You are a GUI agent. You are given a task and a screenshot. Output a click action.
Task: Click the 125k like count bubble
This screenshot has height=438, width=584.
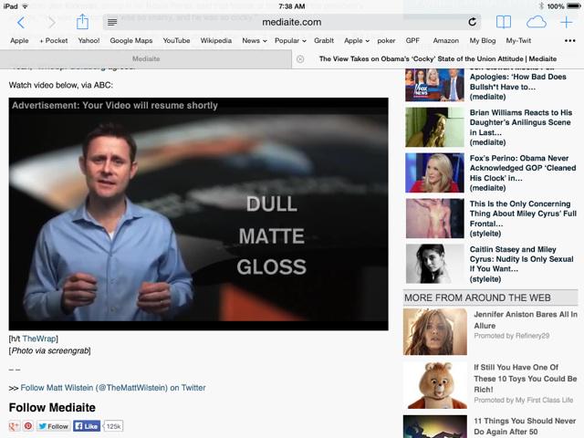pos(113,426)
